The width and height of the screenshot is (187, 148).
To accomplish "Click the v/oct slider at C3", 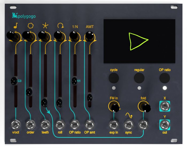I will [x=14, y=81].
